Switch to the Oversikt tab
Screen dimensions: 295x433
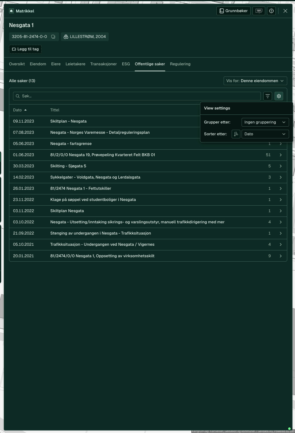pos(17,64)
